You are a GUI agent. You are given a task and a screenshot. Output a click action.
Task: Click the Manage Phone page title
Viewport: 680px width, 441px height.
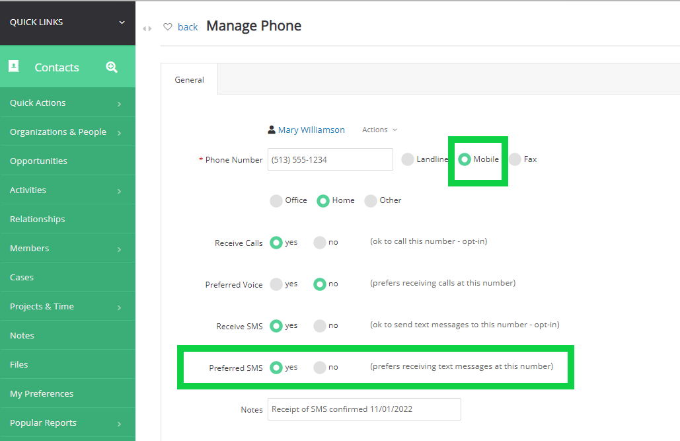pos(254,26)
